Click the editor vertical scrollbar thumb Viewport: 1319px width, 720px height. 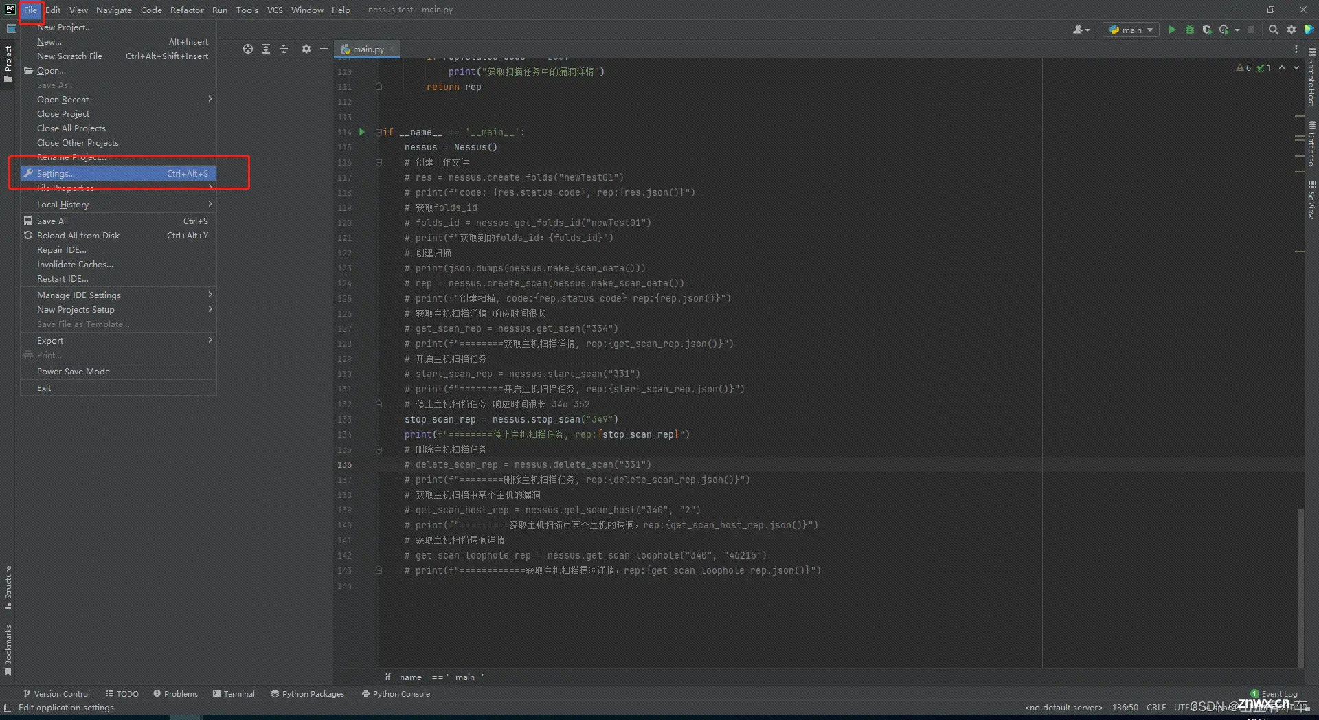click(1300, 587)
